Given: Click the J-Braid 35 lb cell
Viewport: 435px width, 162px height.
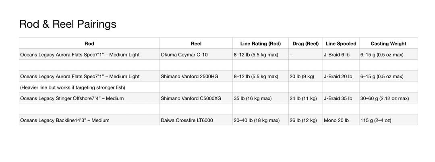Looking at the screenshot, I should [x=338, y=98].
